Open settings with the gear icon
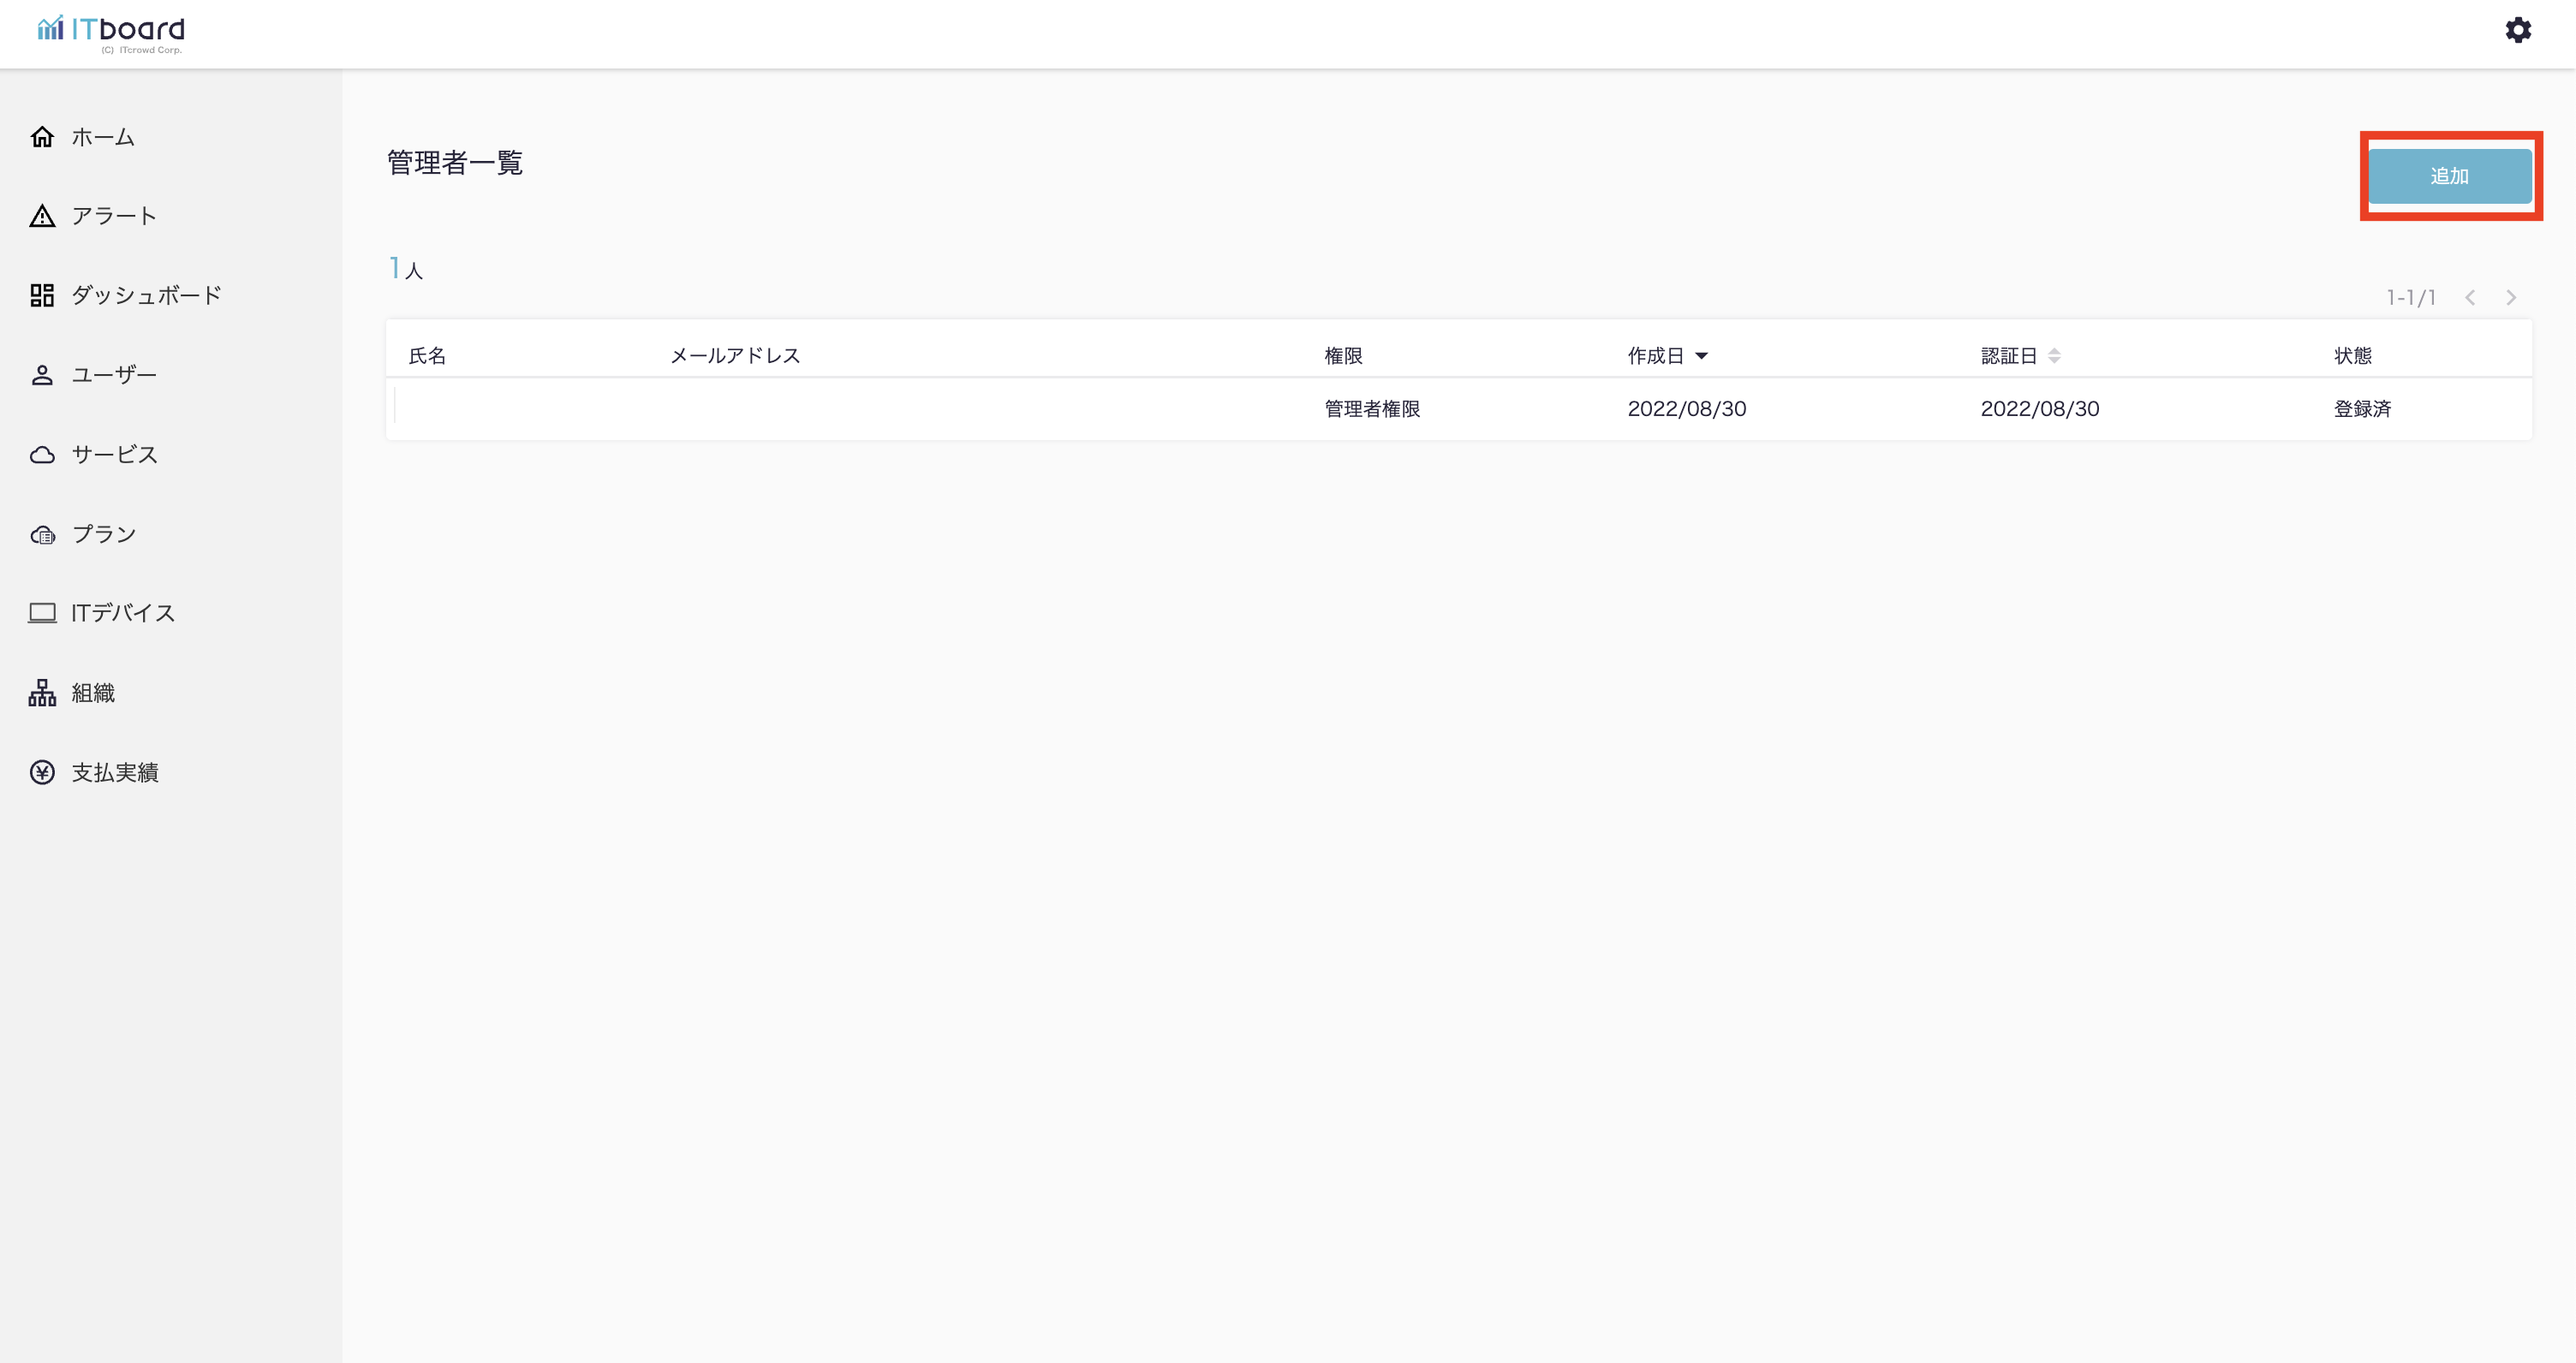The width and height of the screenshot is (2576, 1363). coord(2518,30)
